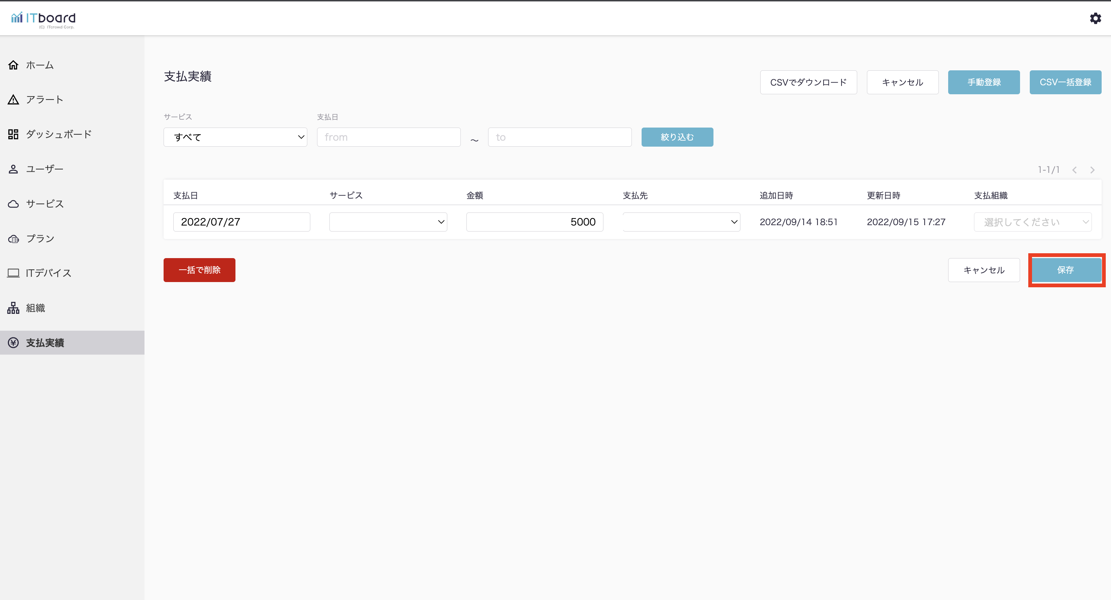The height and width of the screenshot is (600, 1111).
Task: Select 支払実績 in sidebar menu
Action: [45, 343]
